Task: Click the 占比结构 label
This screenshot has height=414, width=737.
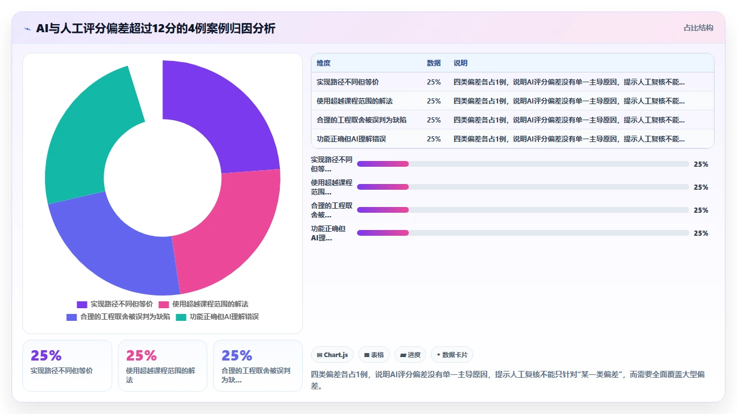Action: click(698, 28)
